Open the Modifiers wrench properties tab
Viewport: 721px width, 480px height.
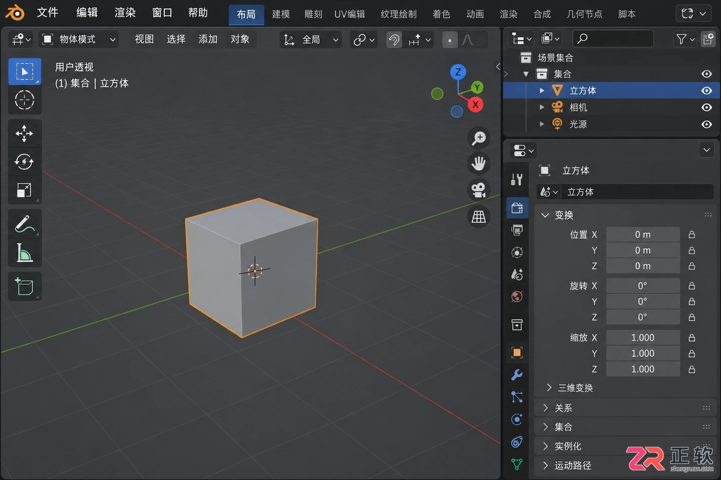(517, 374)
